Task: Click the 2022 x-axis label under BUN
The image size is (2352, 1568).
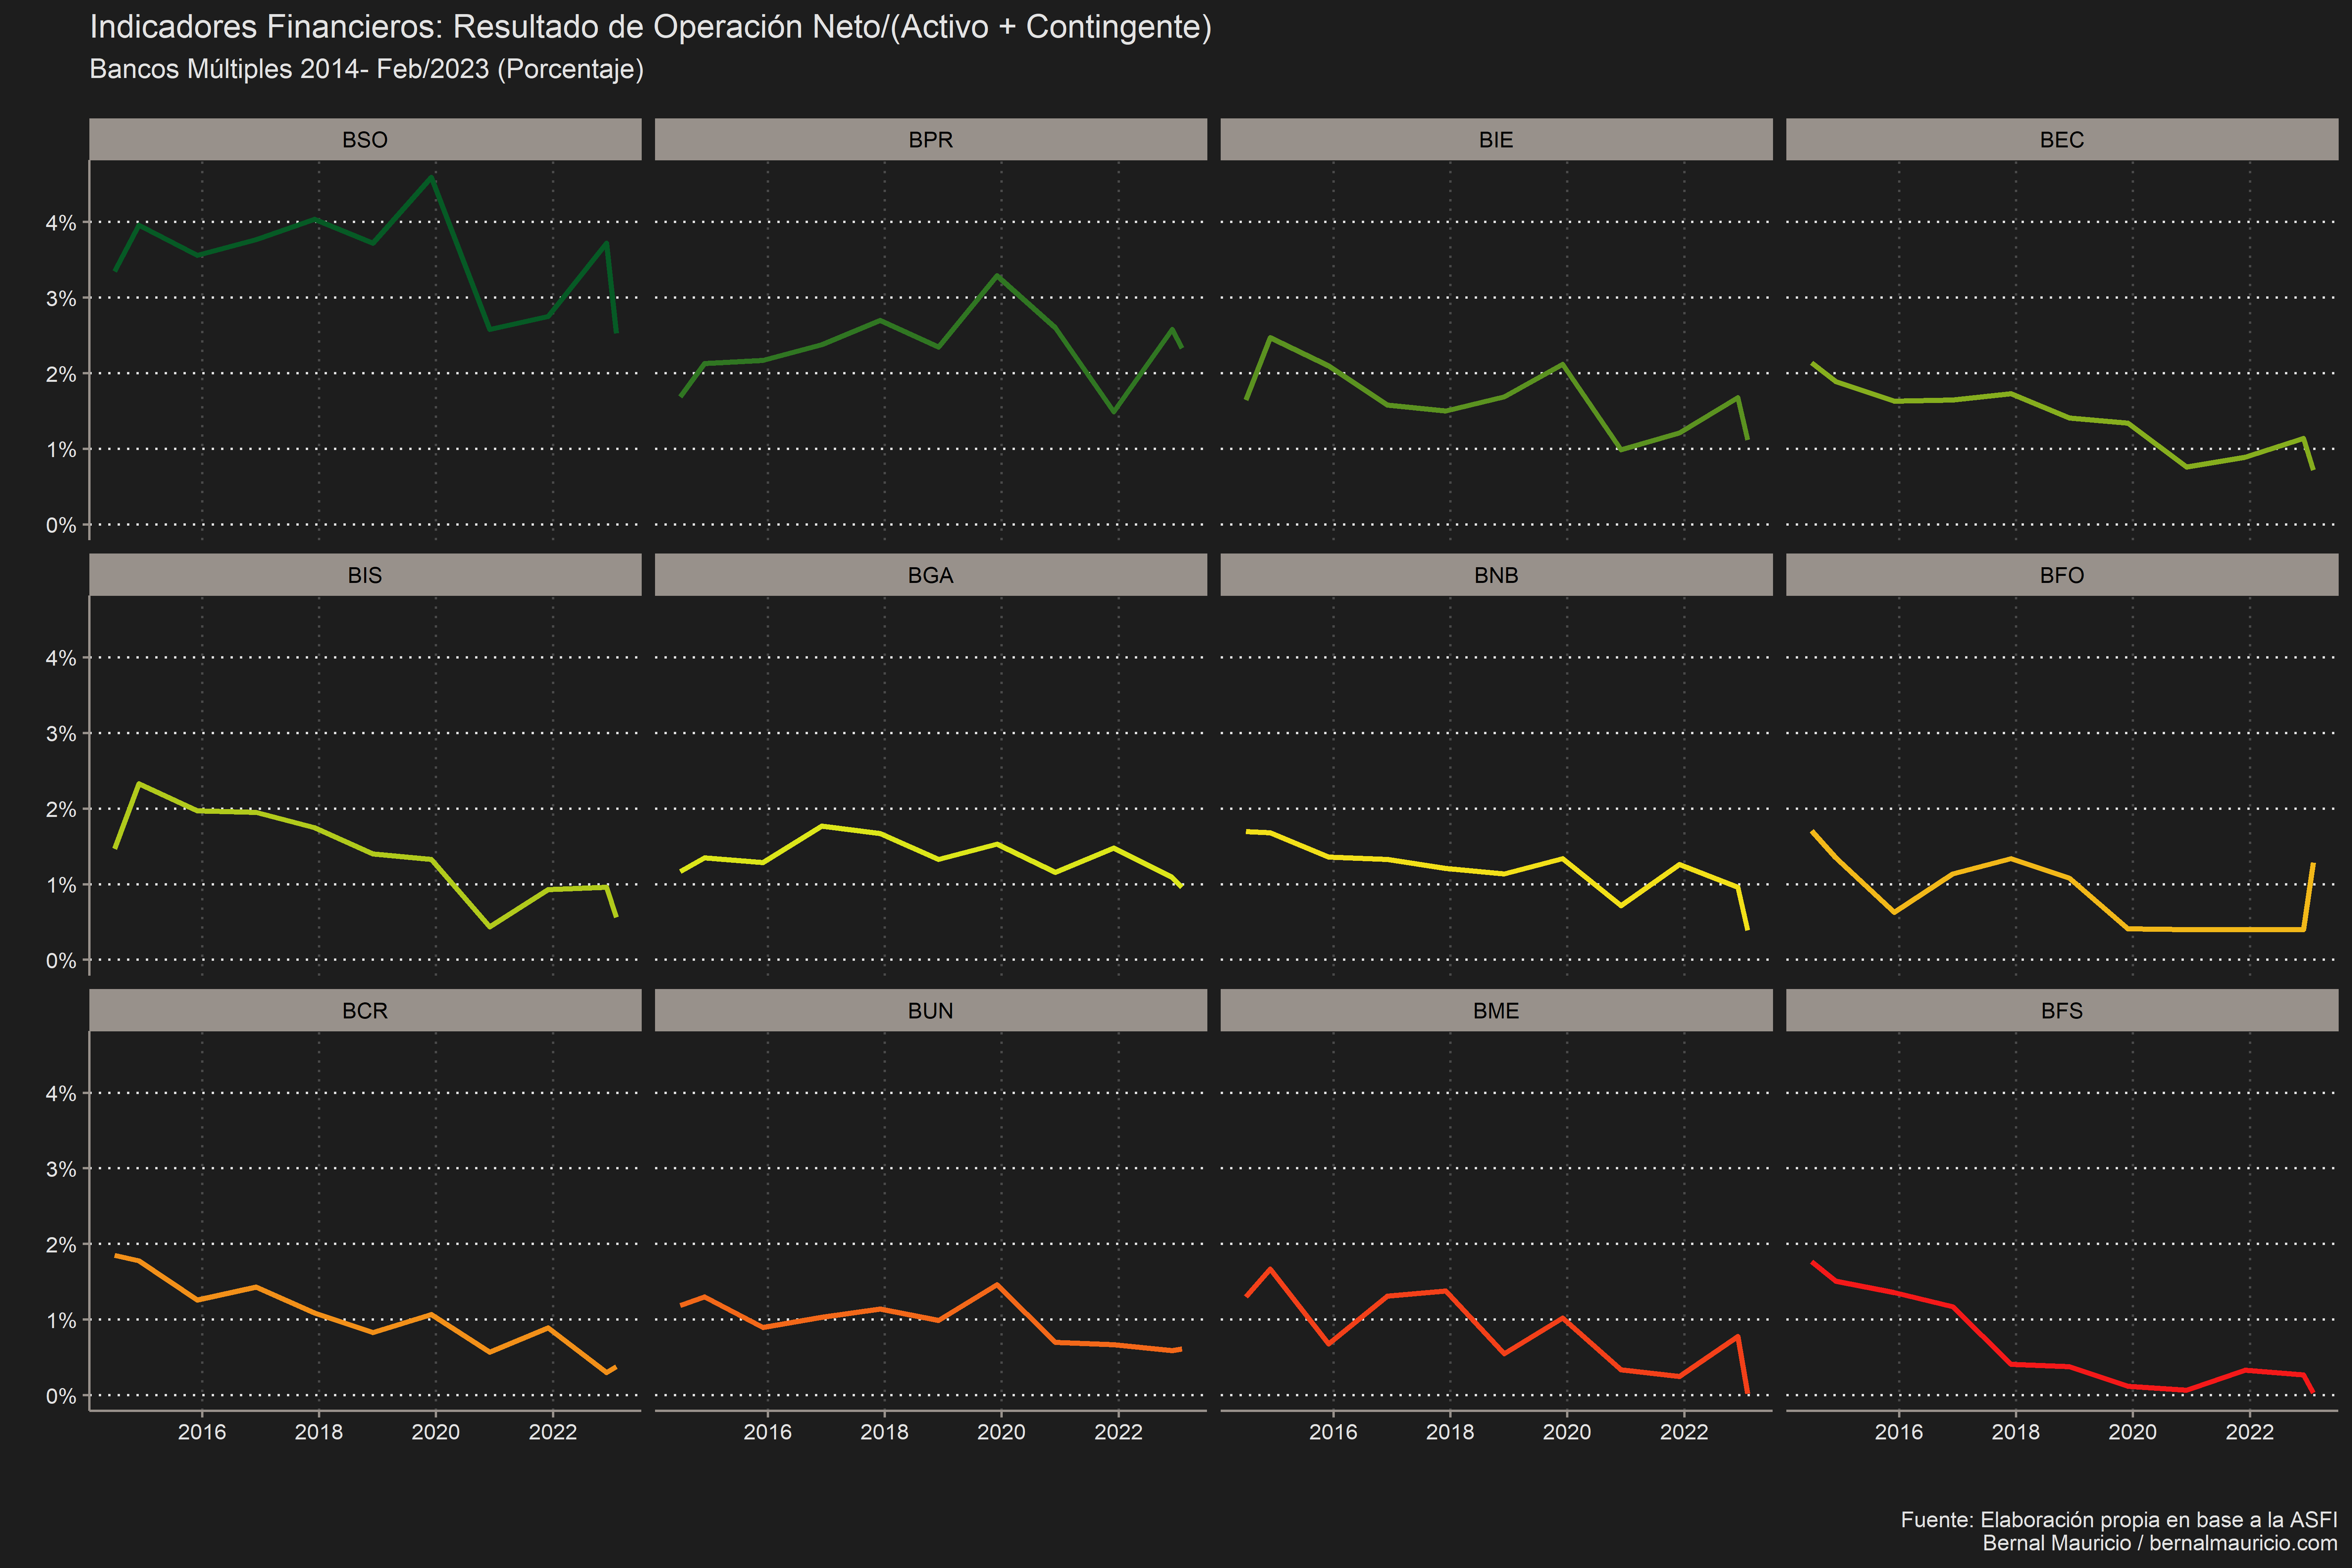Action: [x=1118, y=1432]
